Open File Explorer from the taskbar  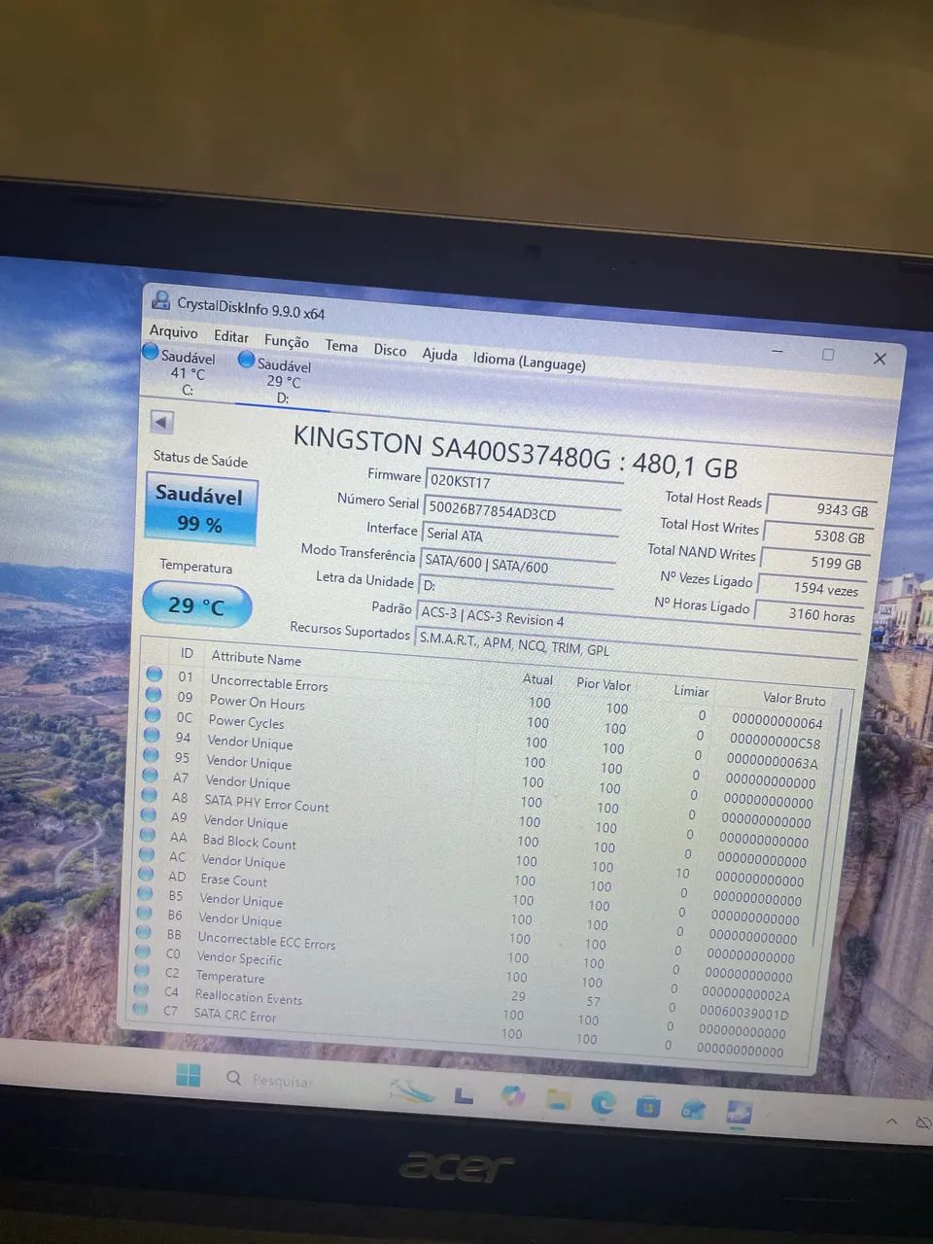point(557,1099)
